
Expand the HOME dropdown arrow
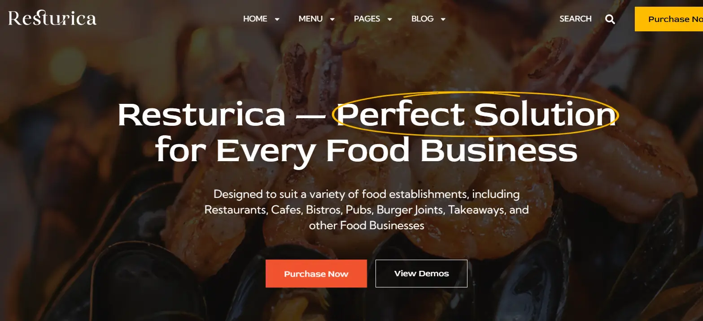(277, 19)
